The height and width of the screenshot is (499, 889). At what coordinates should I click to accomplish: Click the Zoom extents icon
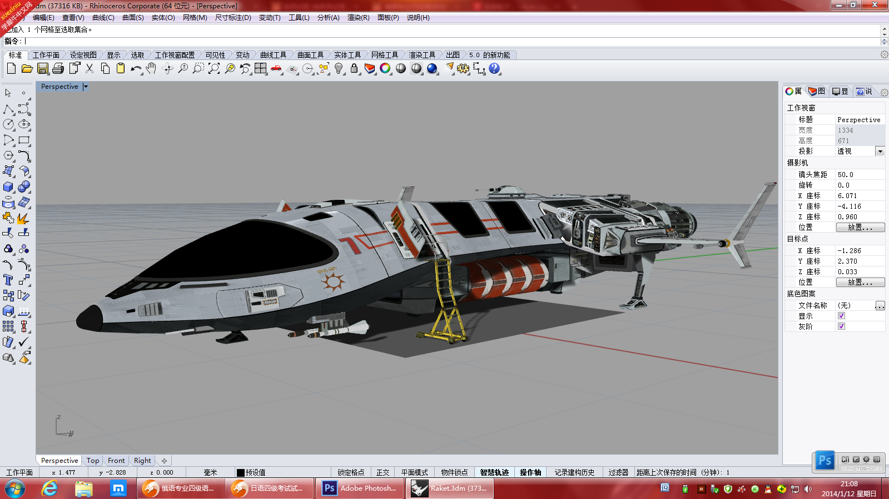pyautogui.click(x=214, y=68)
